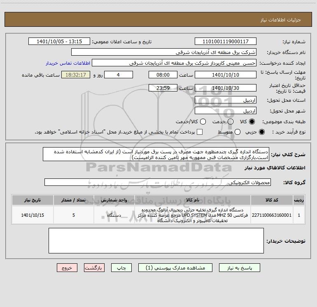Click the نام کالا column header

193,200
